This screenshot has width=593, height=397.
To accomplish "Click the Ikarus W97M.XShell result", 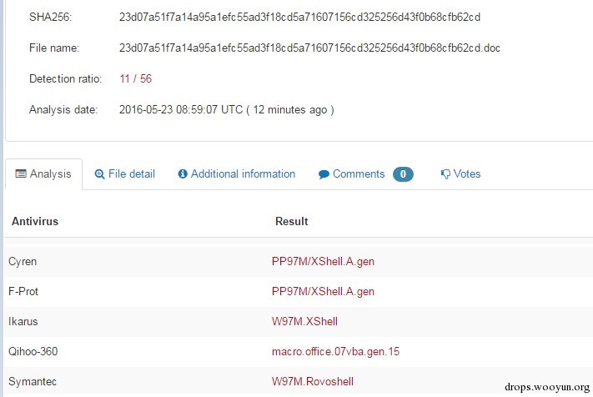I will click(304, 321).
